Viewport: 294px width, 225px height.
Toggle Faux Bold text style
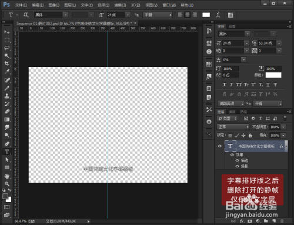[225, 85]
